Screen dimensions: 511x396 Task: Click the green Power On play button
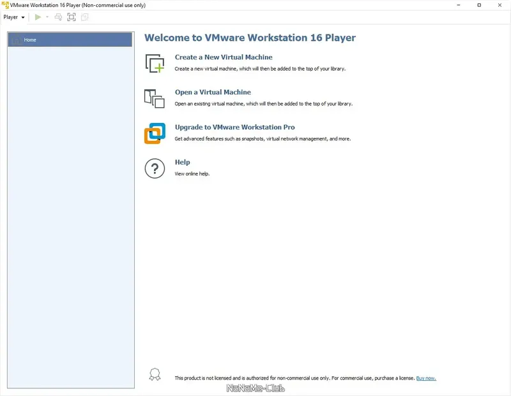(38, 17)
